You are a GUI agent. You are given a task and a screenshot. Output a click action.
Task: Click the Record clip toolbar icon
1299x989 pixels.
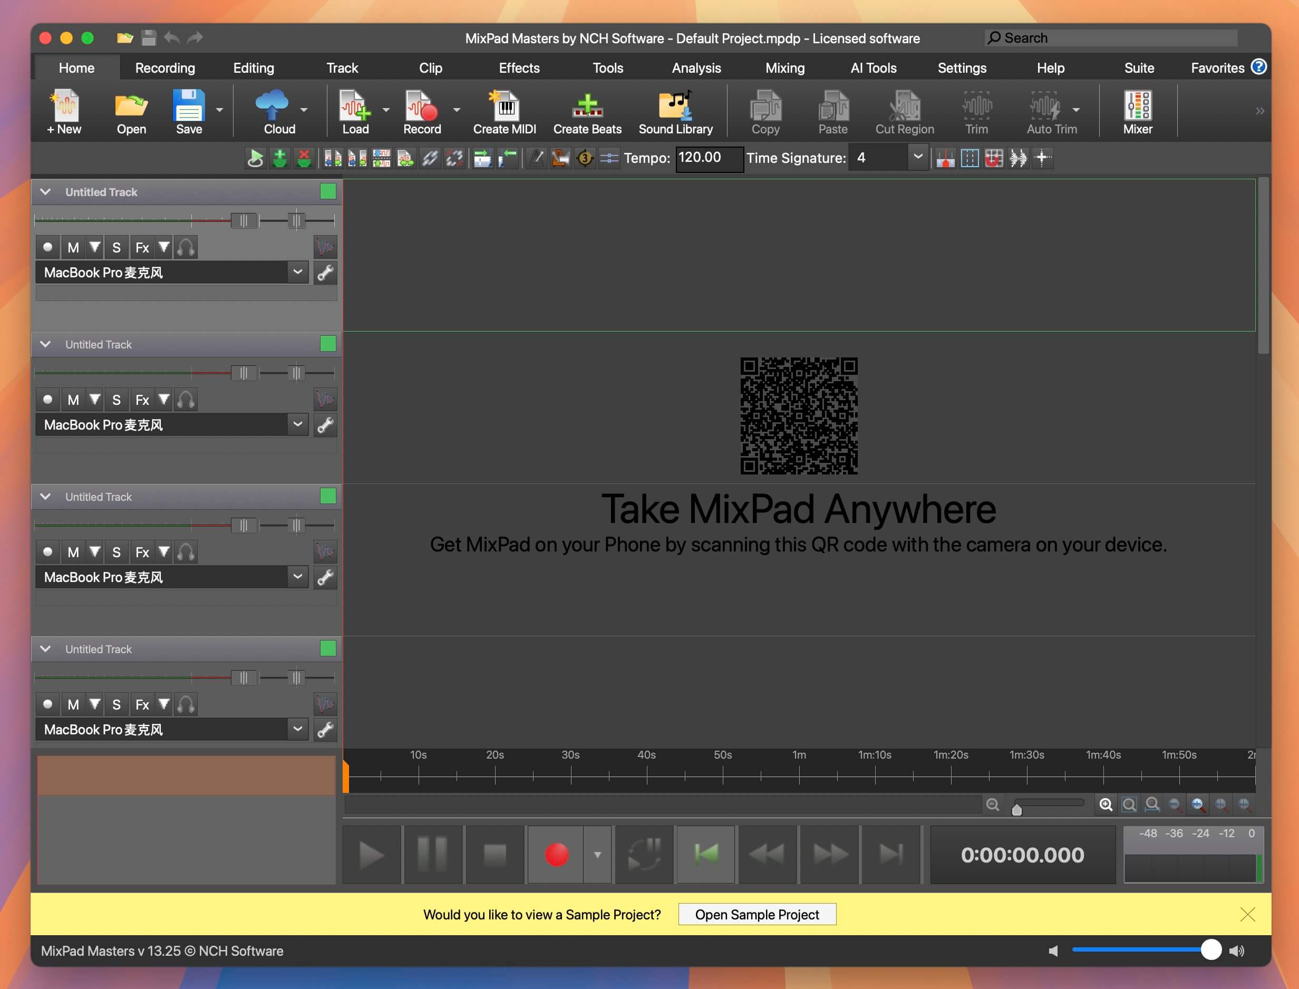pos(421,112)
